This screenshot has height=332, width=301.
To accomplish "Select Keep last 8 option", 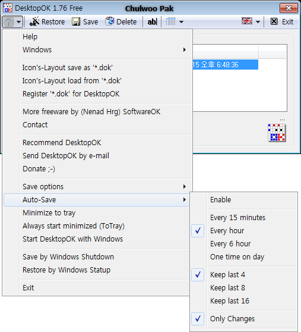I will point(245,288).
